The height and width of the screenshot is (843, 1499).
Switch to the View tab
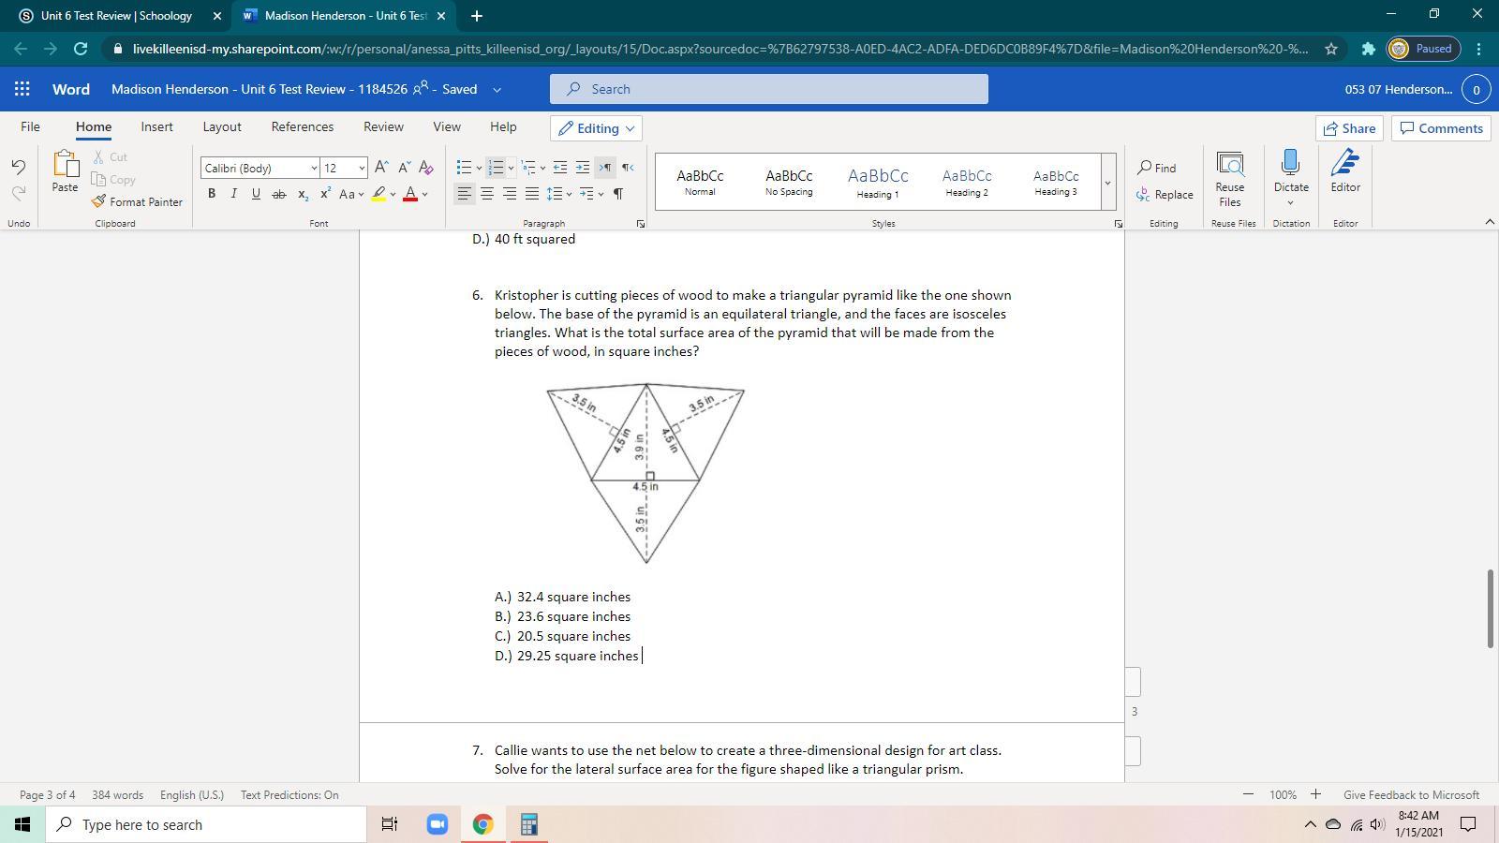[x=447, y=126]
